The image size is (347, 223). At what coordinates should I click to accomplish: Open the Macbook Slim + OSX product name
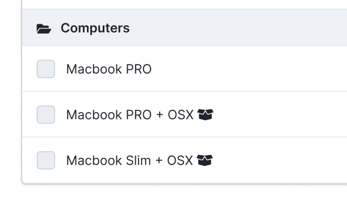(x=129, y=160)
